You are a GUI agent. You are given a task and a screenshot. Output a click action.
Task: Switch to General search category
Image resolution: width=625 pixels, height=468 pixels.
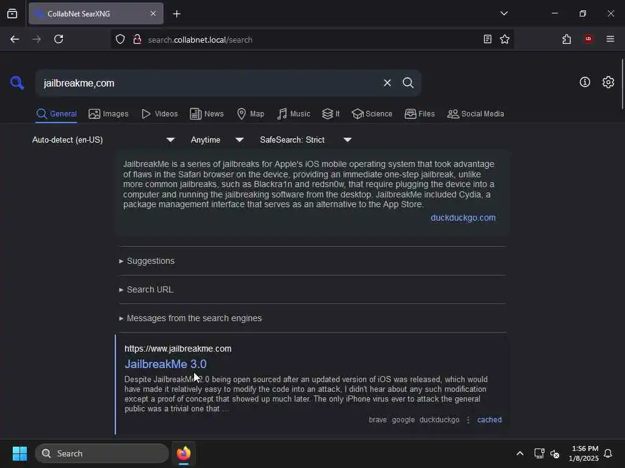[x=57, y=114]
